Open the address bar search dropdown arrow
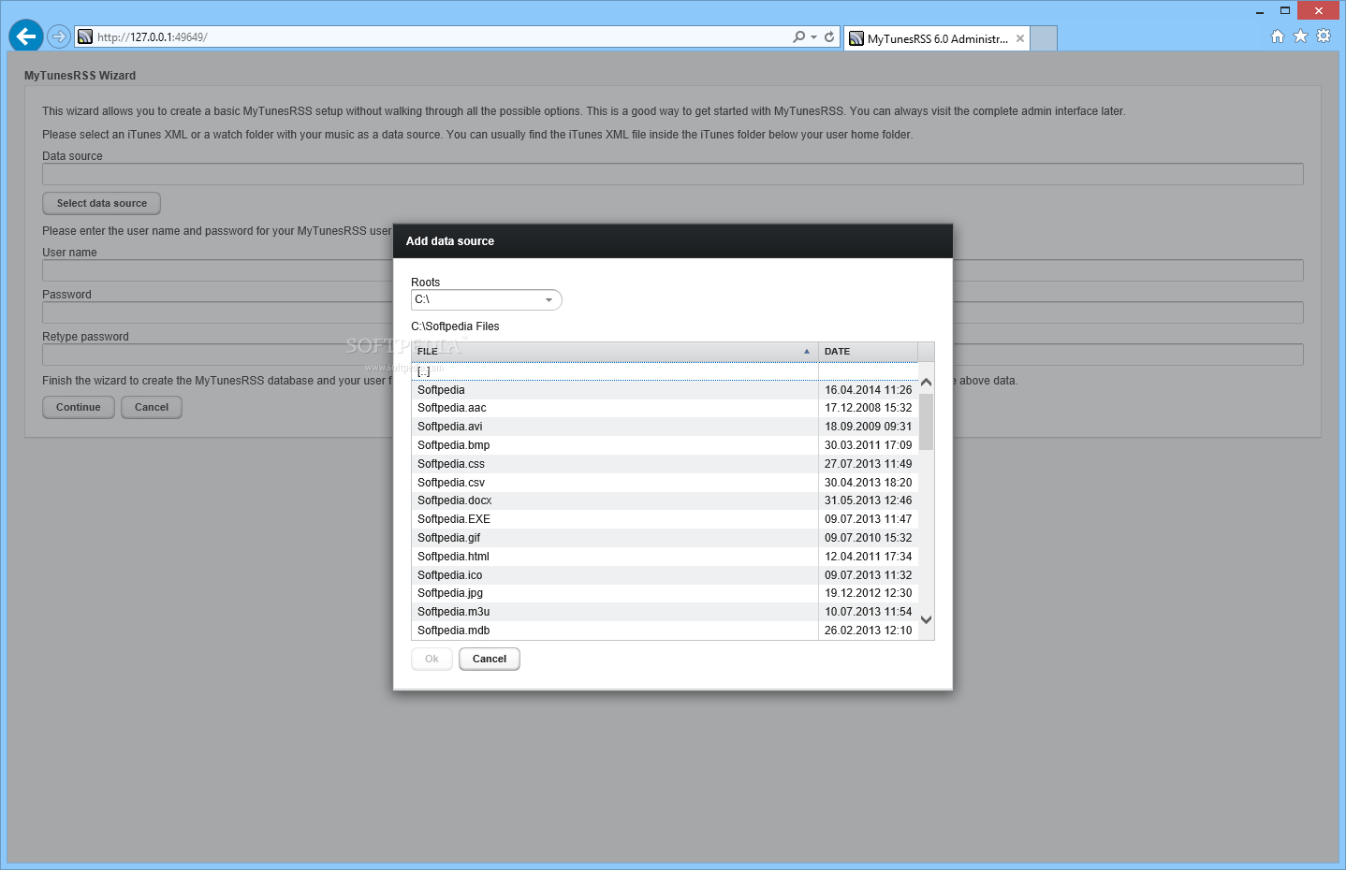This screenshot has width=1346, height=870. pyautogui.click(x=814, y=36)
